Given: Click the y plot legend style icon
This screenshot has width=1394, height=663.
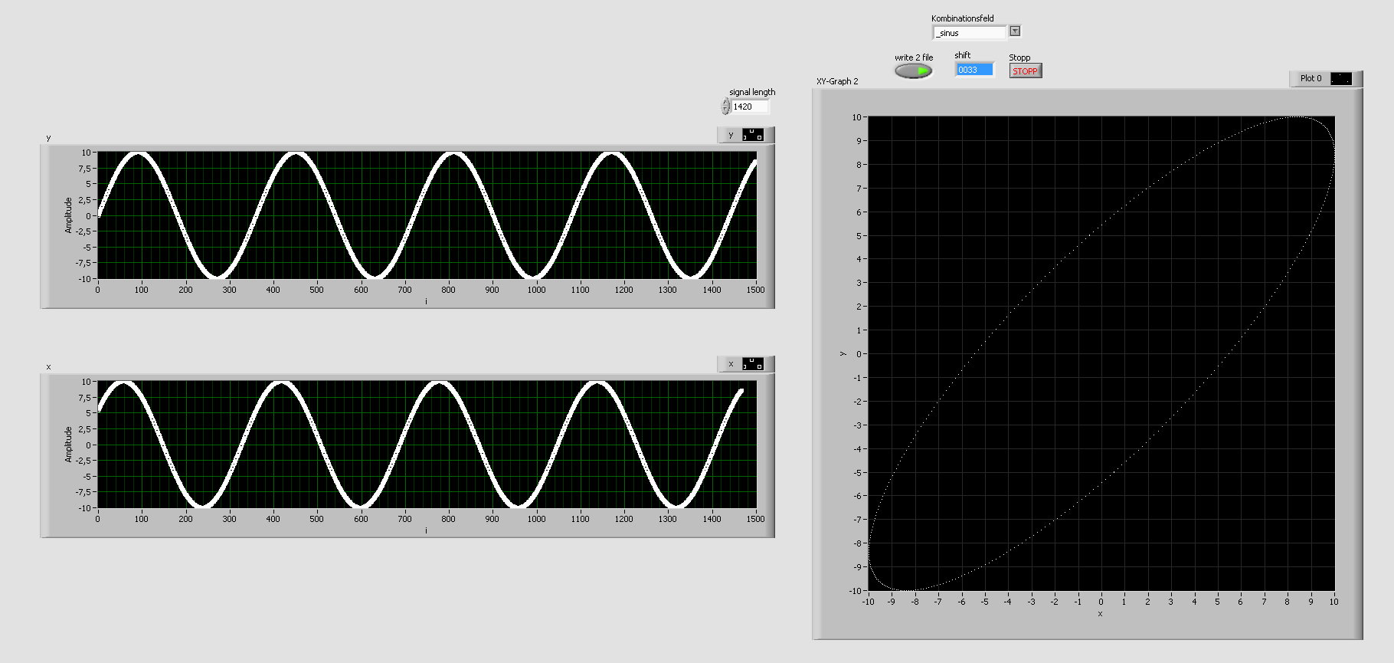Looking at the screenshot, I should pos(753,135).
